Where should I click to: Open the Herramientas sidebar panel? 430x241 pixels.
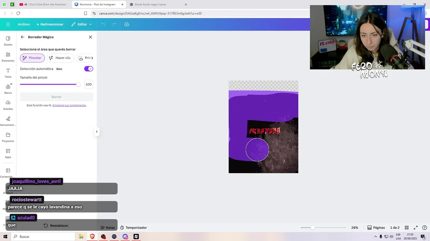click(x=8, y=121)
